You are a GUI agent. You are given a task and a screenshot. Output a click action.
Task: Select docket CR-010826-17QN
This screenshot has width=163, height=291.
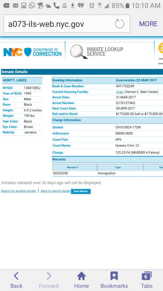[129, 127]
